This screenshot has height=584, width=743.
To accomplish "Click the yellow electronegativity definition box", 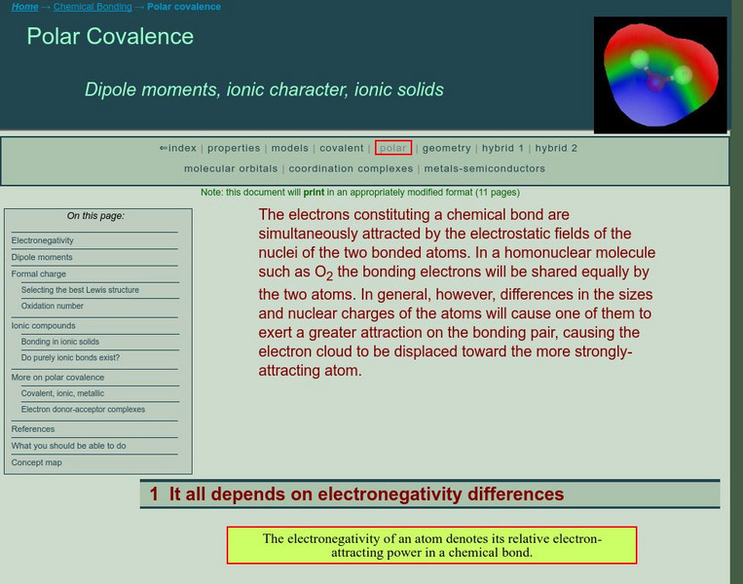I will click(431, 545).
